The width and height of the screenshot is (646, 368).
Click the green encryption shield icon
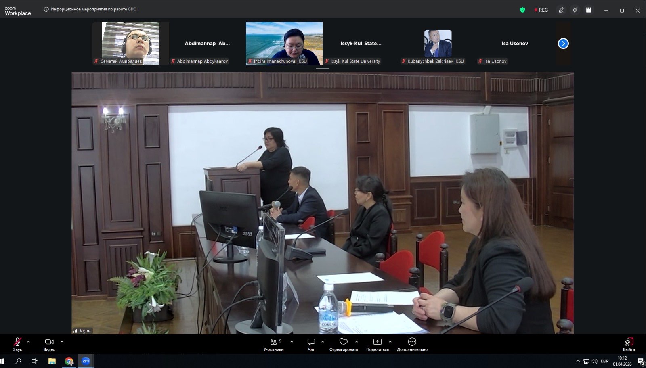click(522, 10)
